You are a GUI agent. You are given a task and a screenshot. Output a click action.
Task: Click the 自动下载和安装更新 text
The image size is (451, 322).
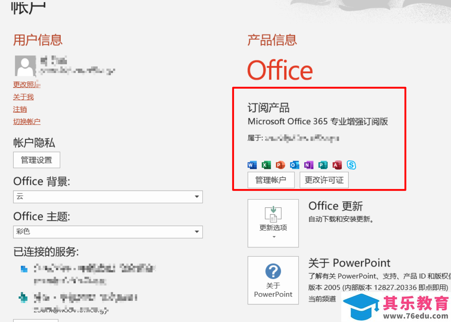pos(341,219)
